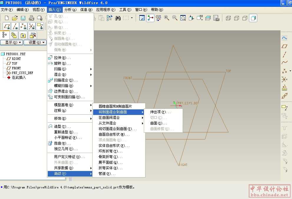
Task: Click the Datum Curve tool in right toolbar
Action: pos(284,63)
